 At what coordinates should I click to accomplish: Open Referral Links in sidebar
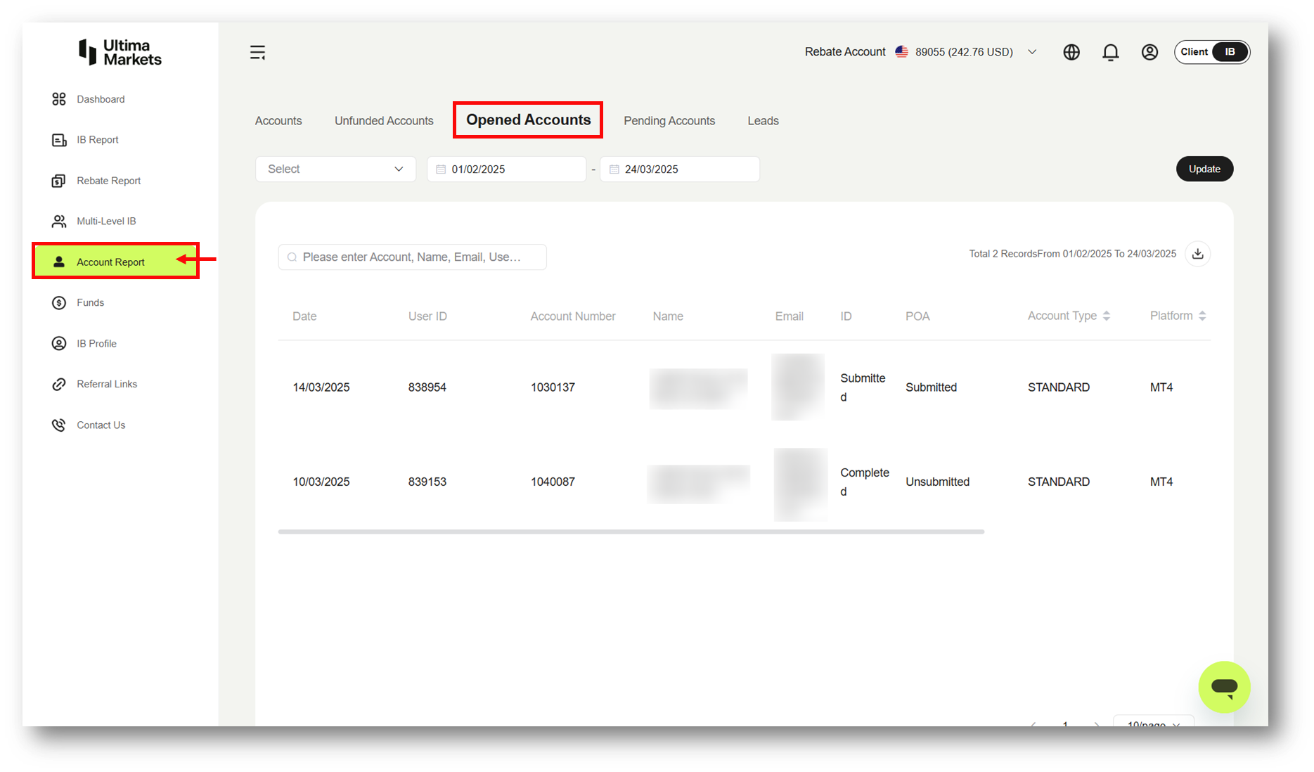(x=107, y=384)
